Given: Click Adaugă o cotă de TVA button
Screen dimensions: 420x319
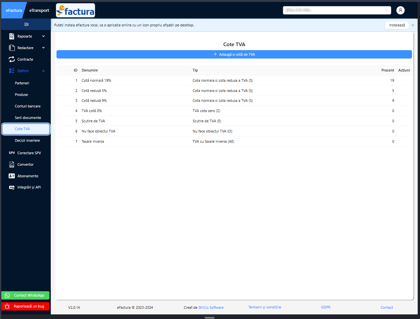Looking at the screenshot, I should coord(234,54).
